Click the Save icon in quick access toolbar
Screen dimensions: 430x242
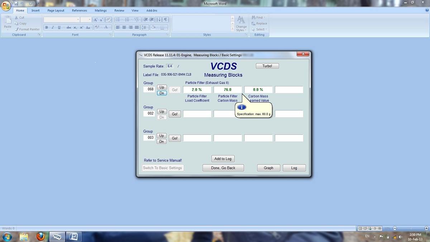pyautogui.click(x=16, y=3)
